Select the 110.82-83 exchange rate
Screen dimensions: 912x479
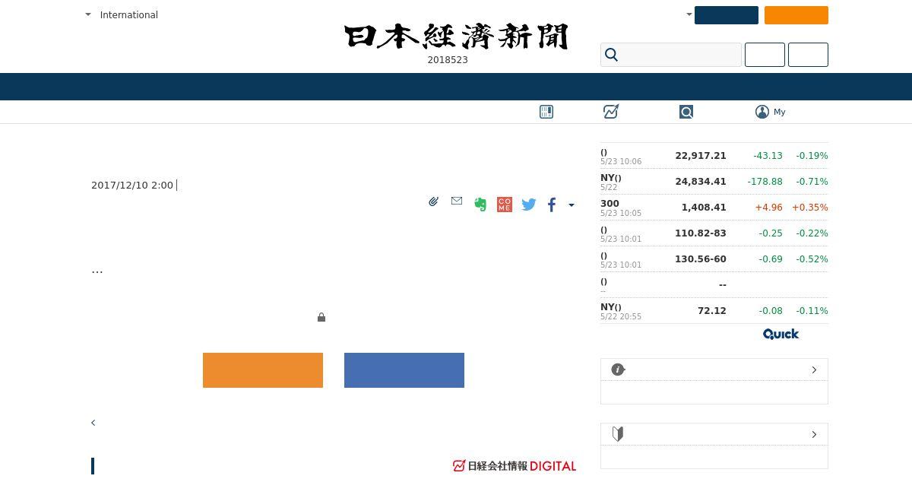(701, 233)
